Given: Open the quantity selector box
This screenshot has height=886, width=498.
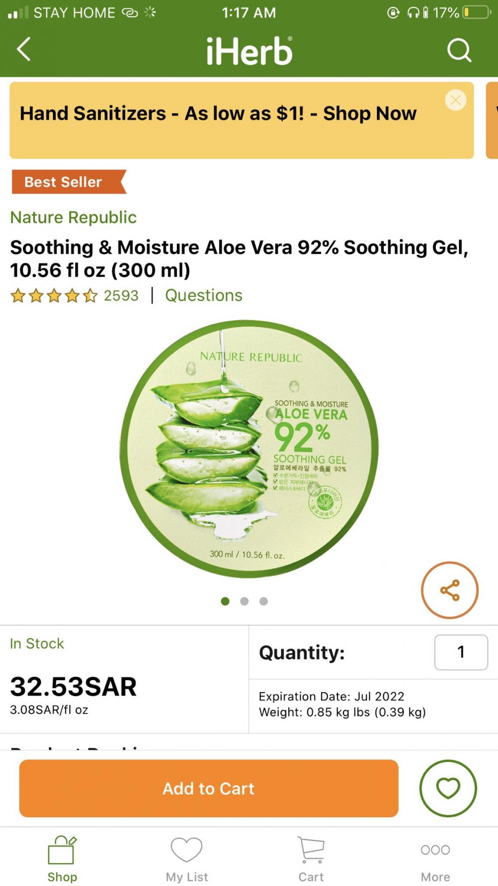Looking at the screenshot, I should click(461, 652).
